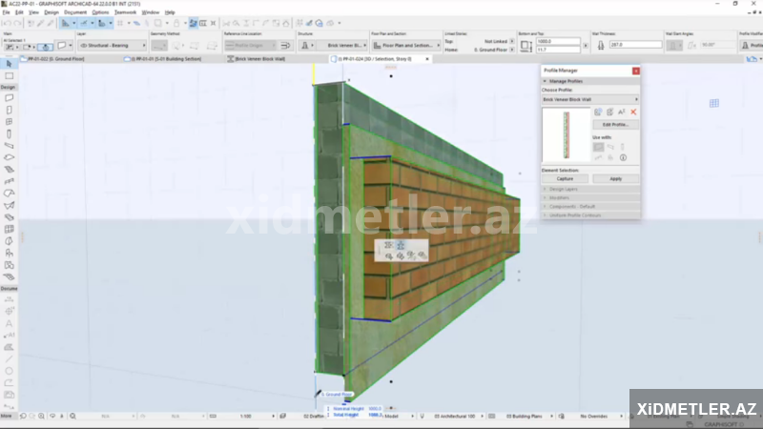
Task: Click the Apply button in Profile Manager
Action: point(615,178)
